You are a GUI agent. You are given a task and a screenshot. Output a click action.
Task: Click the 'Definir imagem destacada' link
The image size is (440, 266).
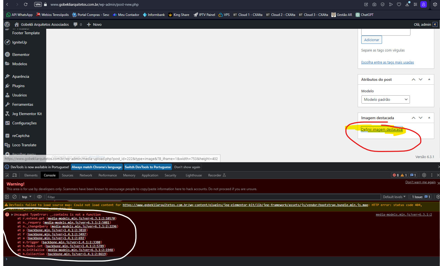382,129
